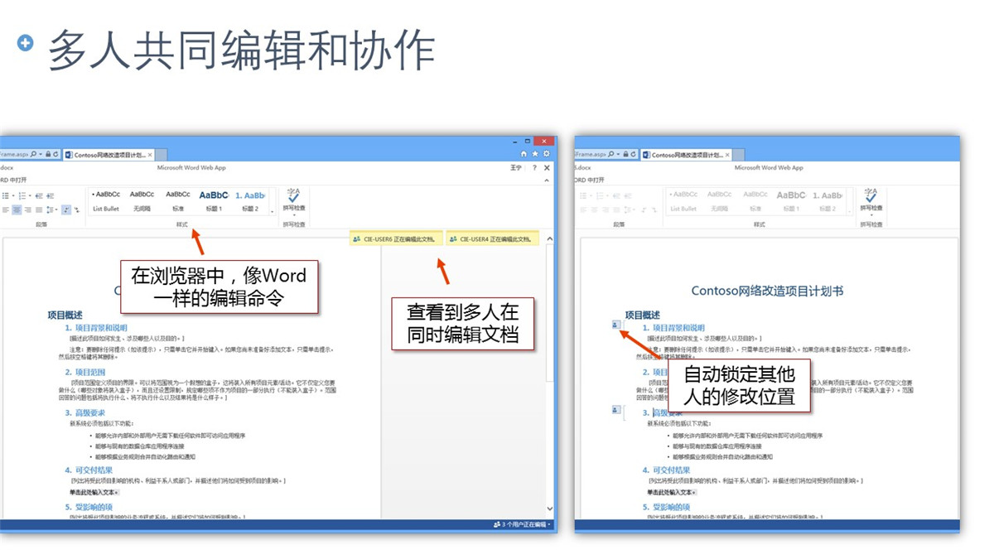Click CIE-USER6 editing notification
Viewport: 994px width, 559px height.
[x=396, y=239]
